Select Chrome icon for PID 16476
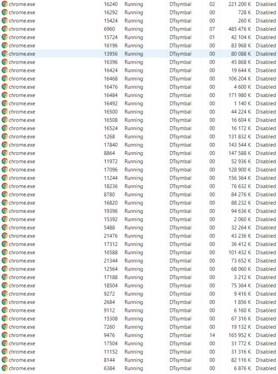278x374 pixels. (5, 87)
